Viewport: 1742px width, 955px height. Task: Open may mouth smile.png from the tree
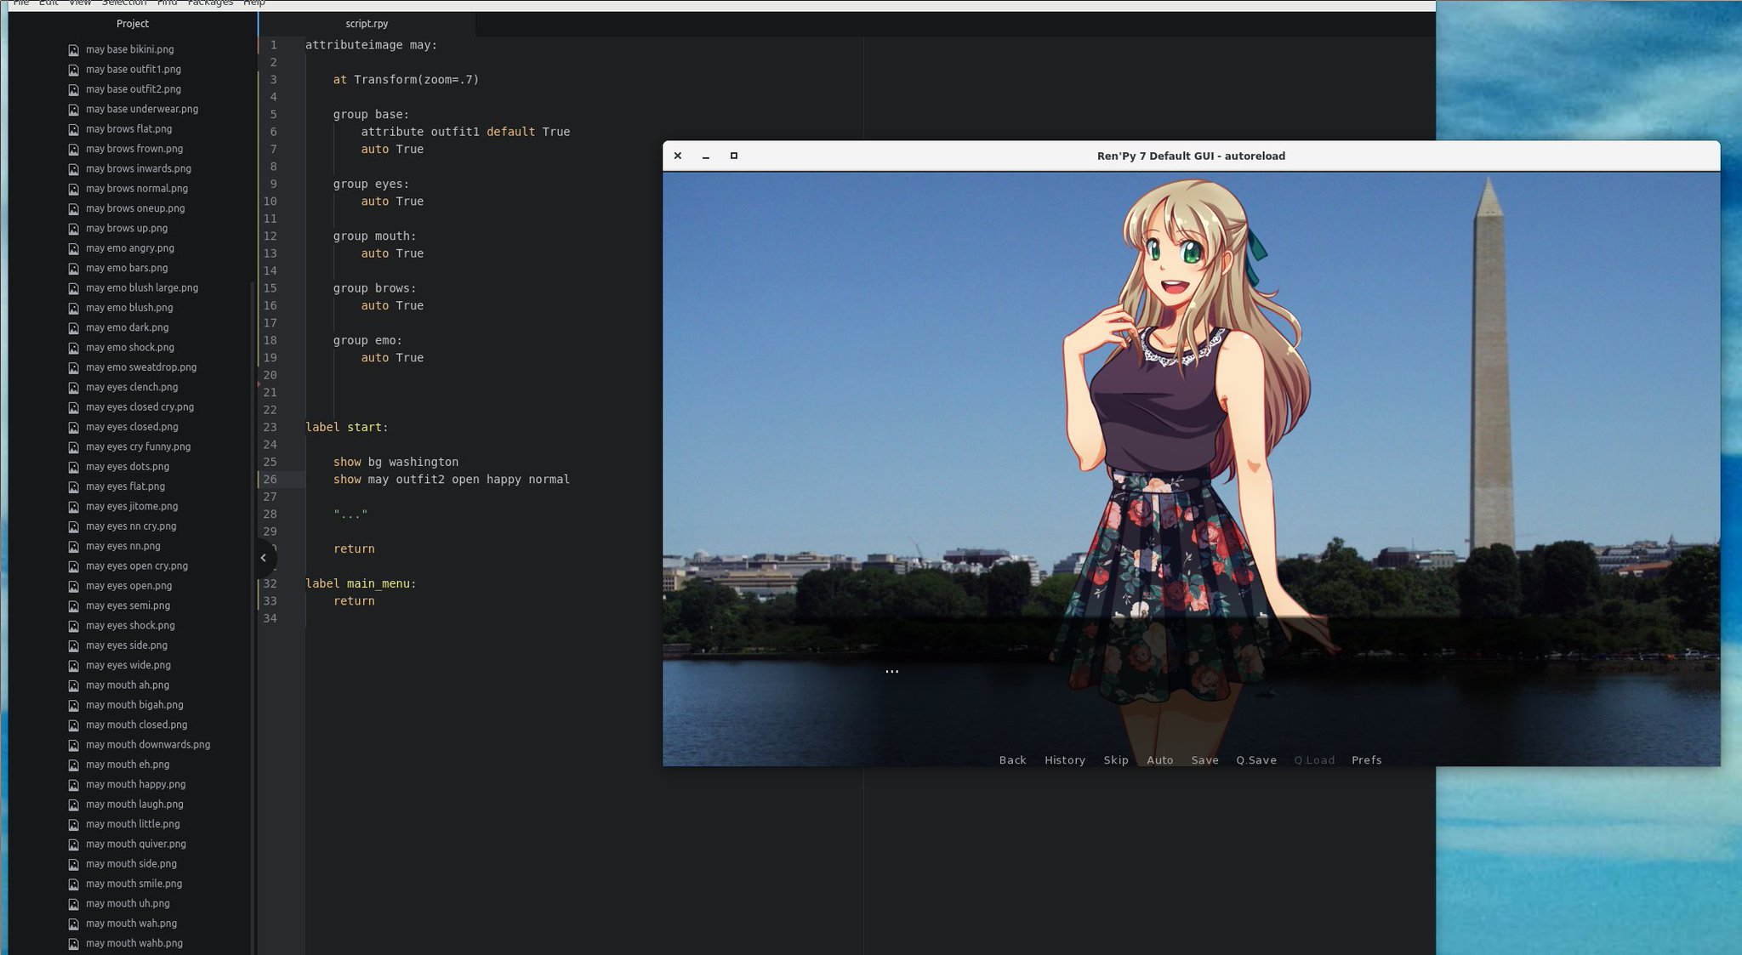134,884
